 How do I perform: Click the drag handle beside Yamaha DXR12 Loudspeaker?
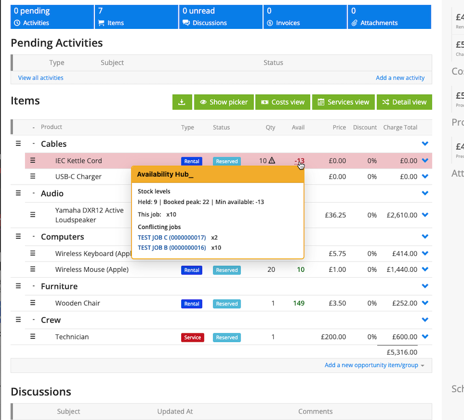[33, 215]
